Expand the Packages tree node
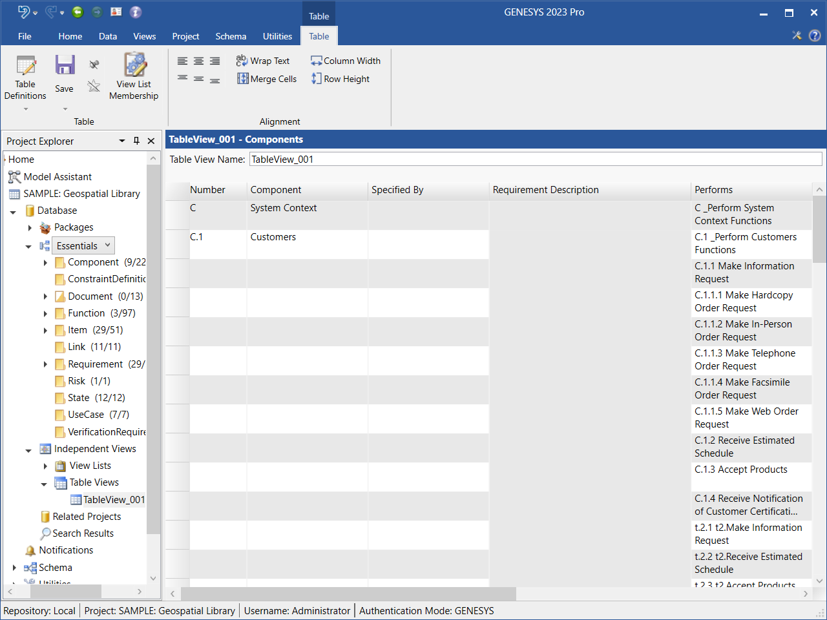This screenshot has height=620, width=827. click(x=30, y=228)
